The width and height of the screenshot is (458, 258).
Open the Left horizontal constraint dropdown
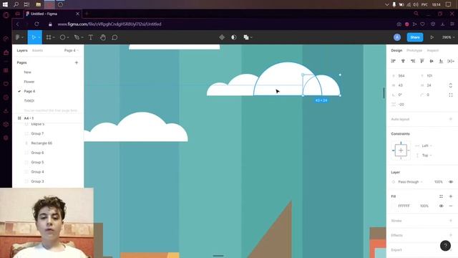pyautogui.click(x=427, y=145)
